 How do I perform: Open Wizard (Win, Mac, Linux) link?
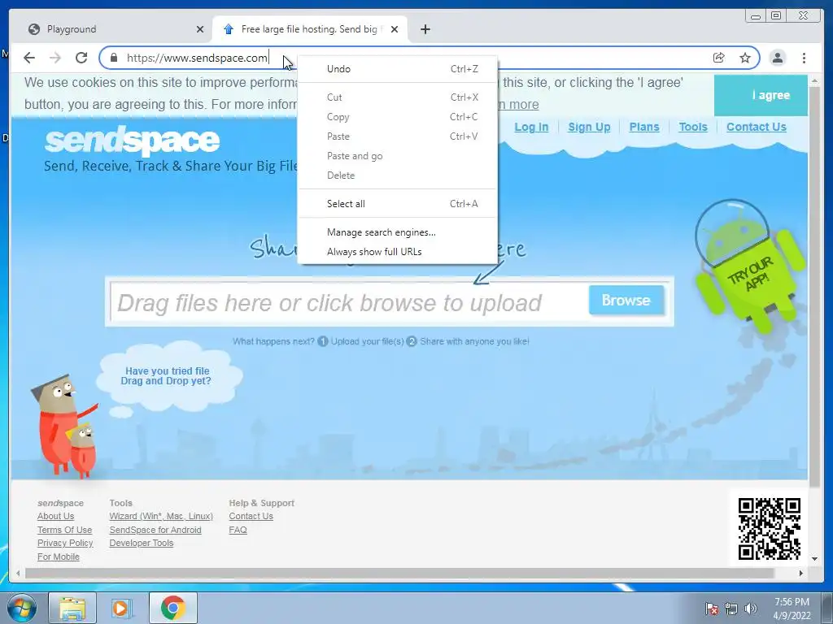point(161,516)
